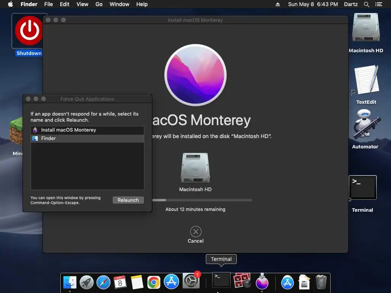Open Notes from the Dock
The width and height of the screenshot is (391, 293).
pos(137,282)
